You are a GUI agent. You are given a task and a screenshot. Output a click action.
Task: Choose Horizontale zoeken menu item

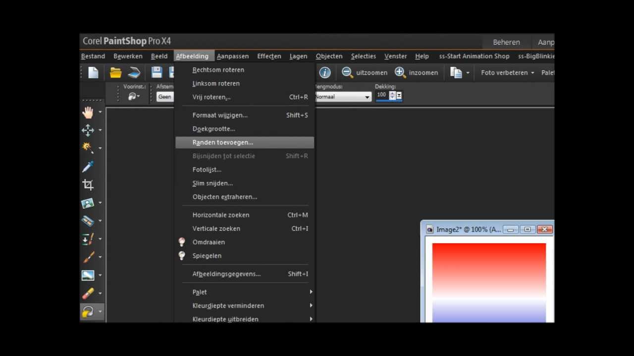tap(245, 215)
